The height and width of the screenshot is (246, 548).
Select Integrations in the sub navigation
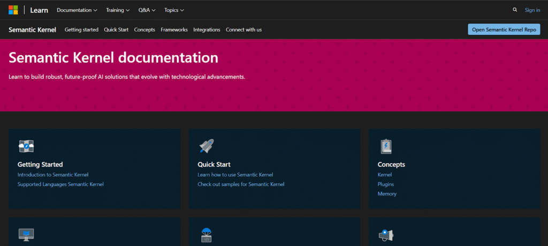pos(207,29)
